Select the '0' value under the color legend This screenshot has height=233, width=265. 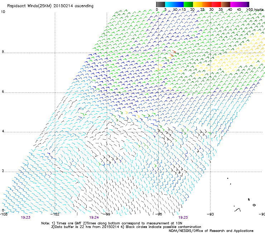157,10
